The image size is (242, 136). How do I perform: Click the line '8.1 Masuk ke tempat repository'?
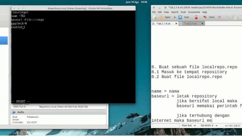pos(189,72)
